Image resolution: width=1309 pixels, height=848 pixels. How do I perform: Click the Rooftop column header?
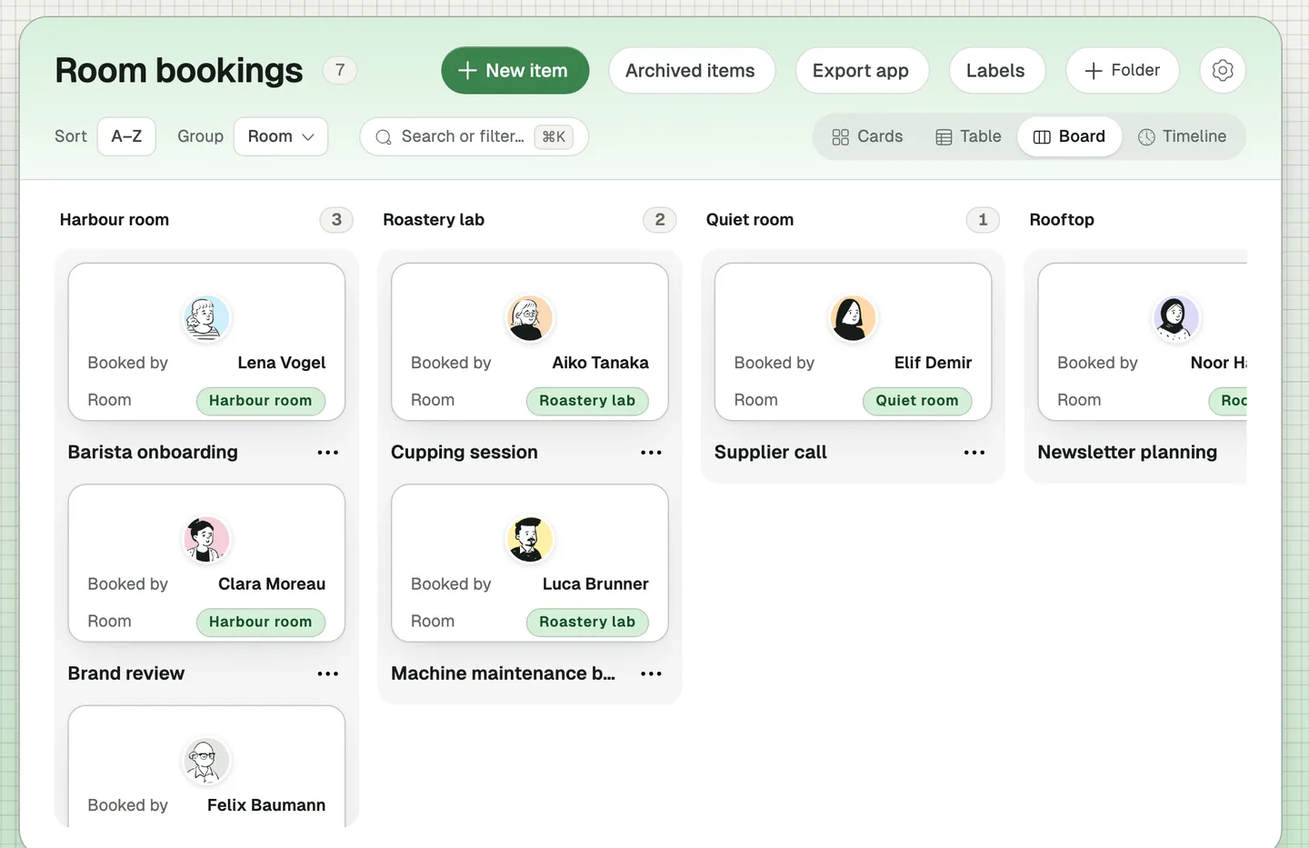point(1062,220)
